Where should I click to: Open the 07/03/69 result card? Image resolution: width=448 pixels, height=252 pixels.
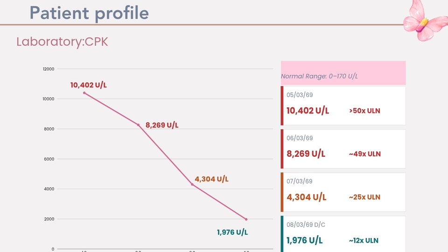tap(343, 192)
